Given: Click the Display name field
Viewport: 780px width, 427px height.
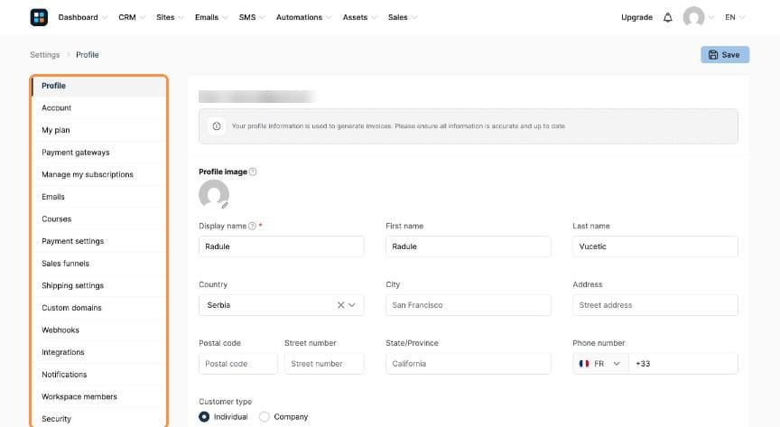Looking at the screenshot, I should (x=282, y=246).
